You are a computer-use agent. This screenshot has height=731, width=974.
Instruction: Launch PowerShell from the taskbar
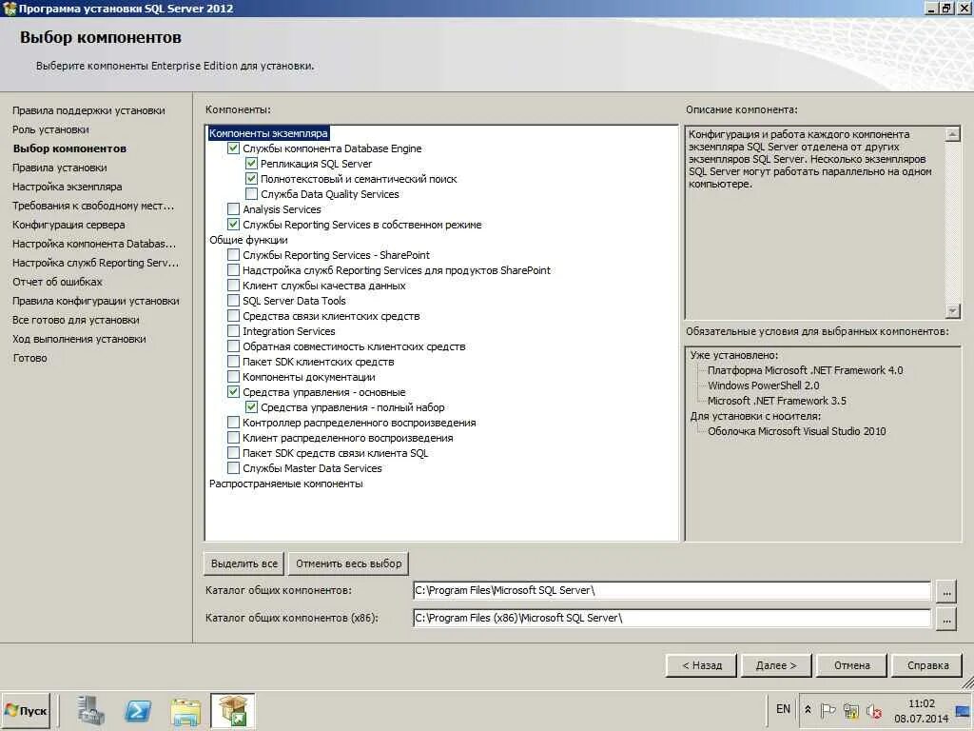(138, 710)
